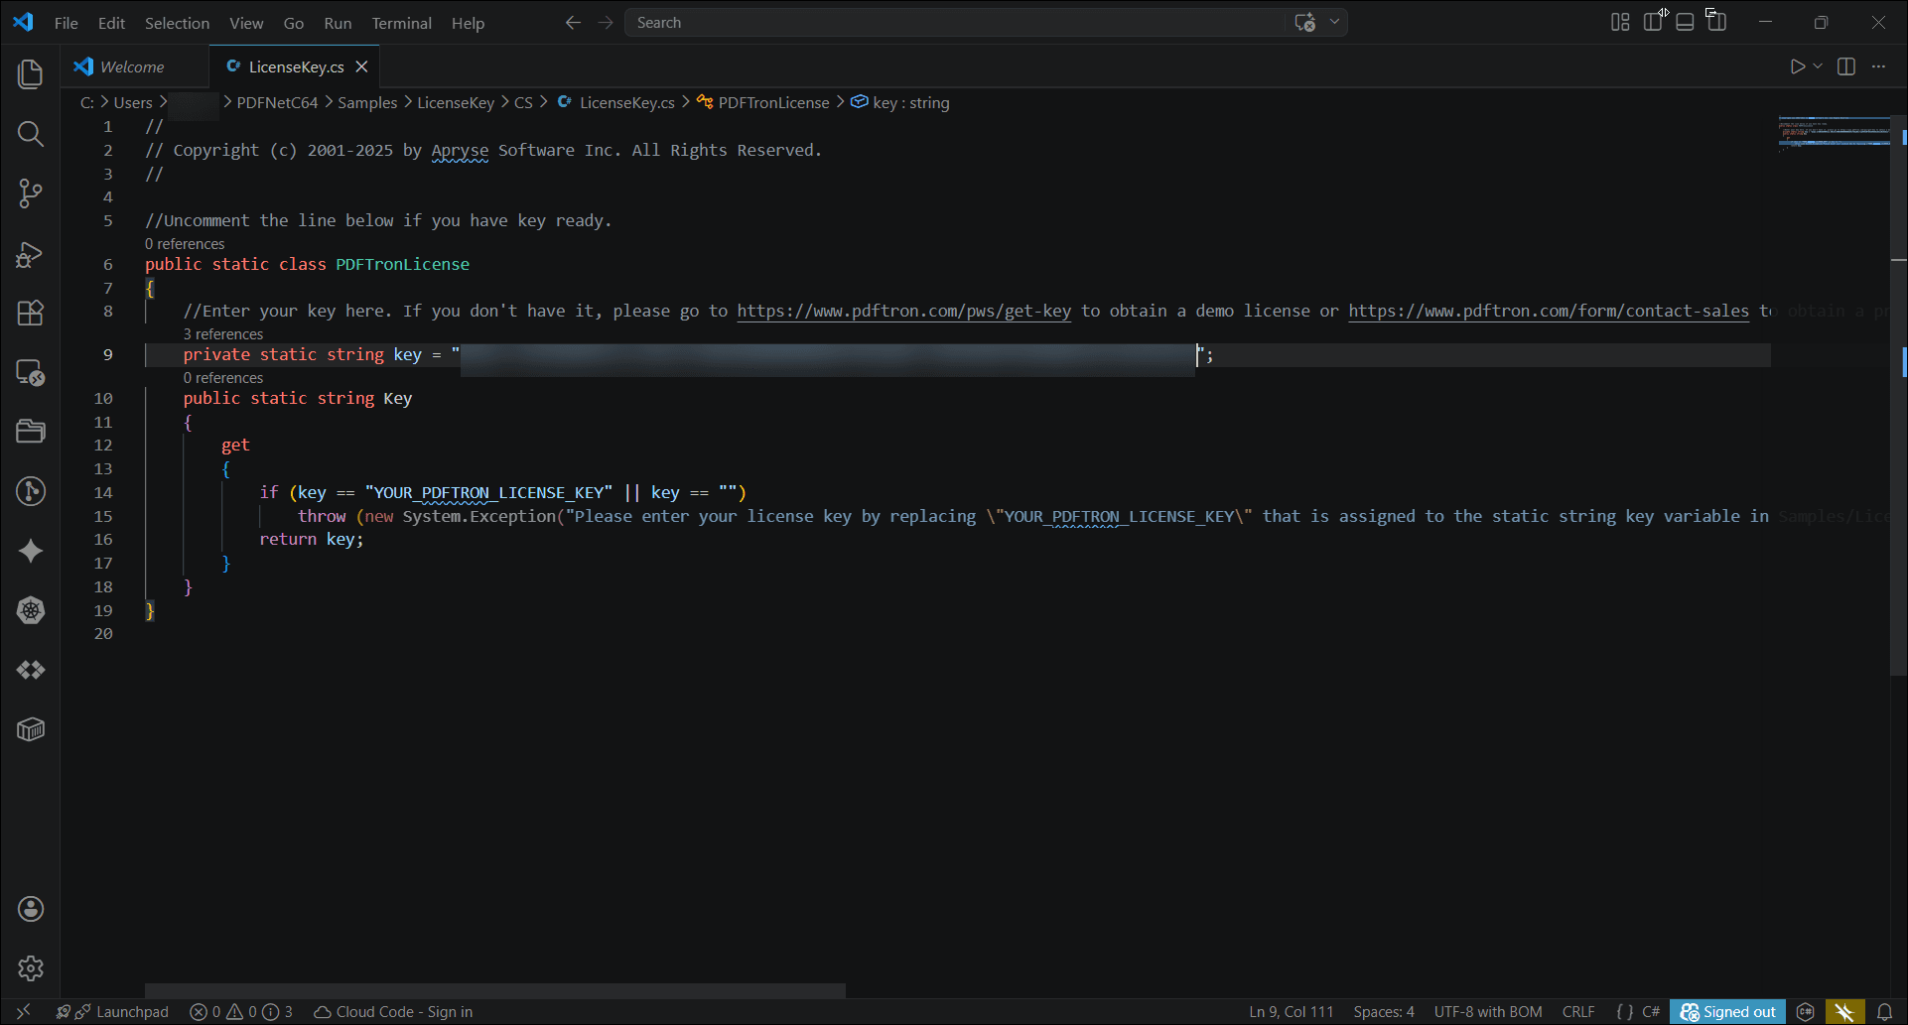Open the pdftron contact-sales link
Viewport: 1908px width, 1025px height.
1549,312
